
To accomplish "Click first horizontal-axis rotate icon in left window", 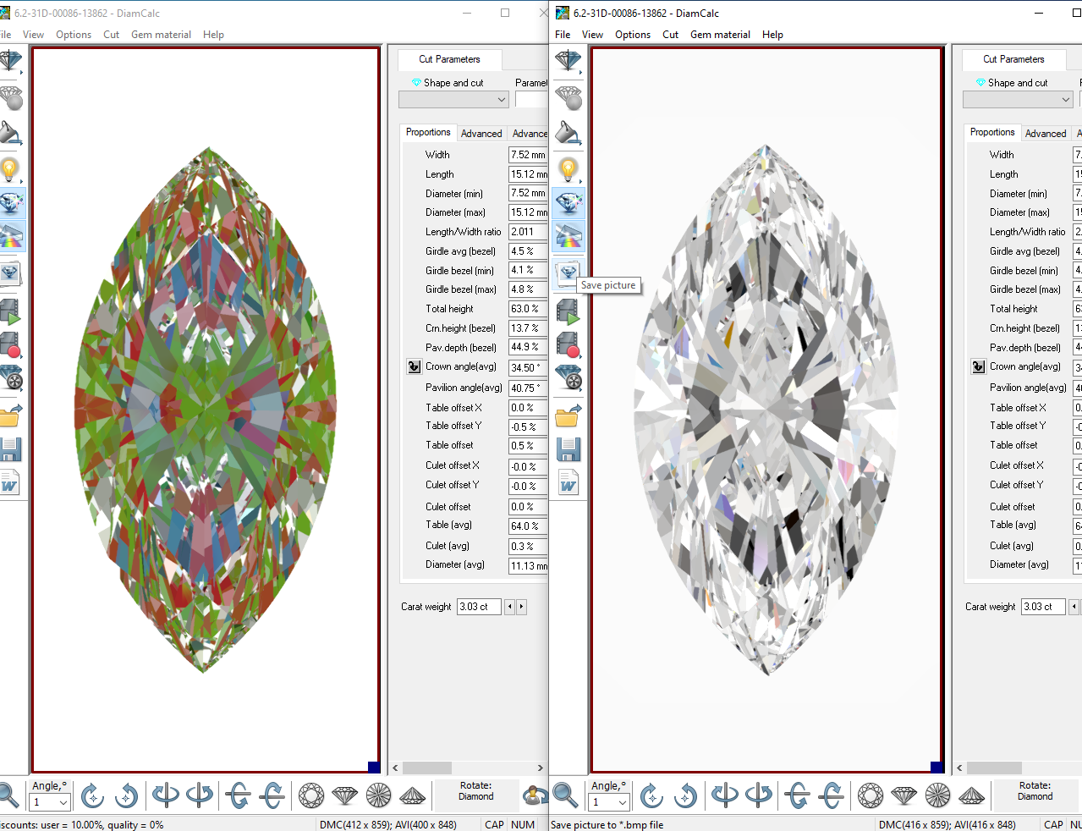I will [x=238, y=795].
